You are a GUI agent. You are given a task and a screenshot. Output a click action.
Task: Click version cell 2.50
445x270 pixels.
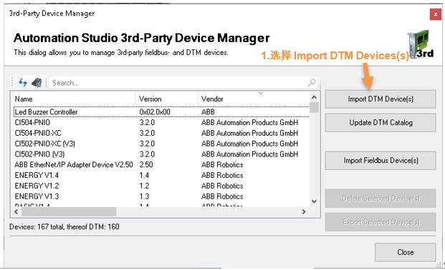(146, 165)
